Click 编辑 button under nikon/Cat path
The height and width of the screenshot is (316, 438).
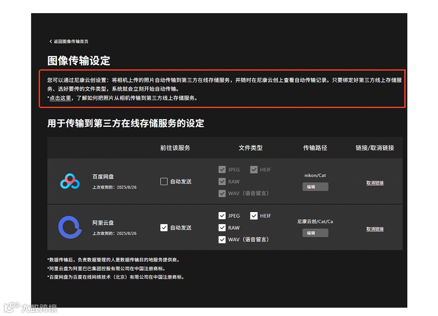click(315, 187)
